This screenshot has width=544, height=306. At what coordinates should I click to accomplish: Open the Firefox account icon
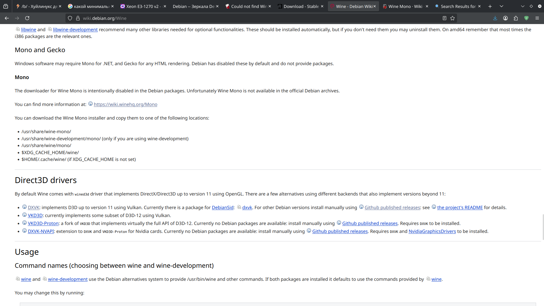click(x=505, y=18)
